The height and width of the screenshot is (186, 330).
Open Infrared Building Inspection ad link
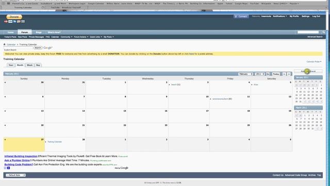click(x=21, y=156)
